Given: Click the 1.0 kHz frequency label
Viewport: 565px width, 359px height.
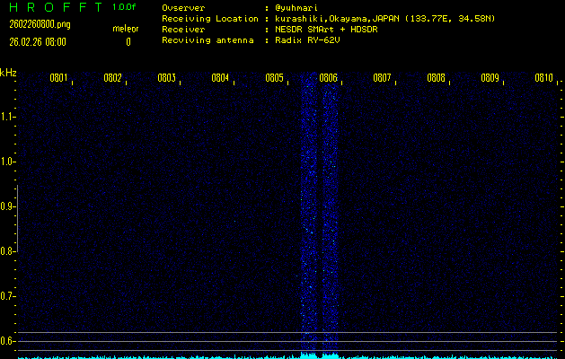Looking at the screenshot, I should tap(8, 162).
